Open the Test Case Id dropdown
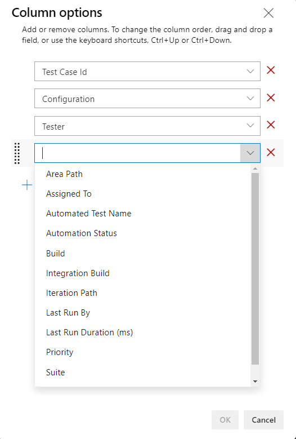The height and width of the screenshot is (439, 296). (250, 72)
